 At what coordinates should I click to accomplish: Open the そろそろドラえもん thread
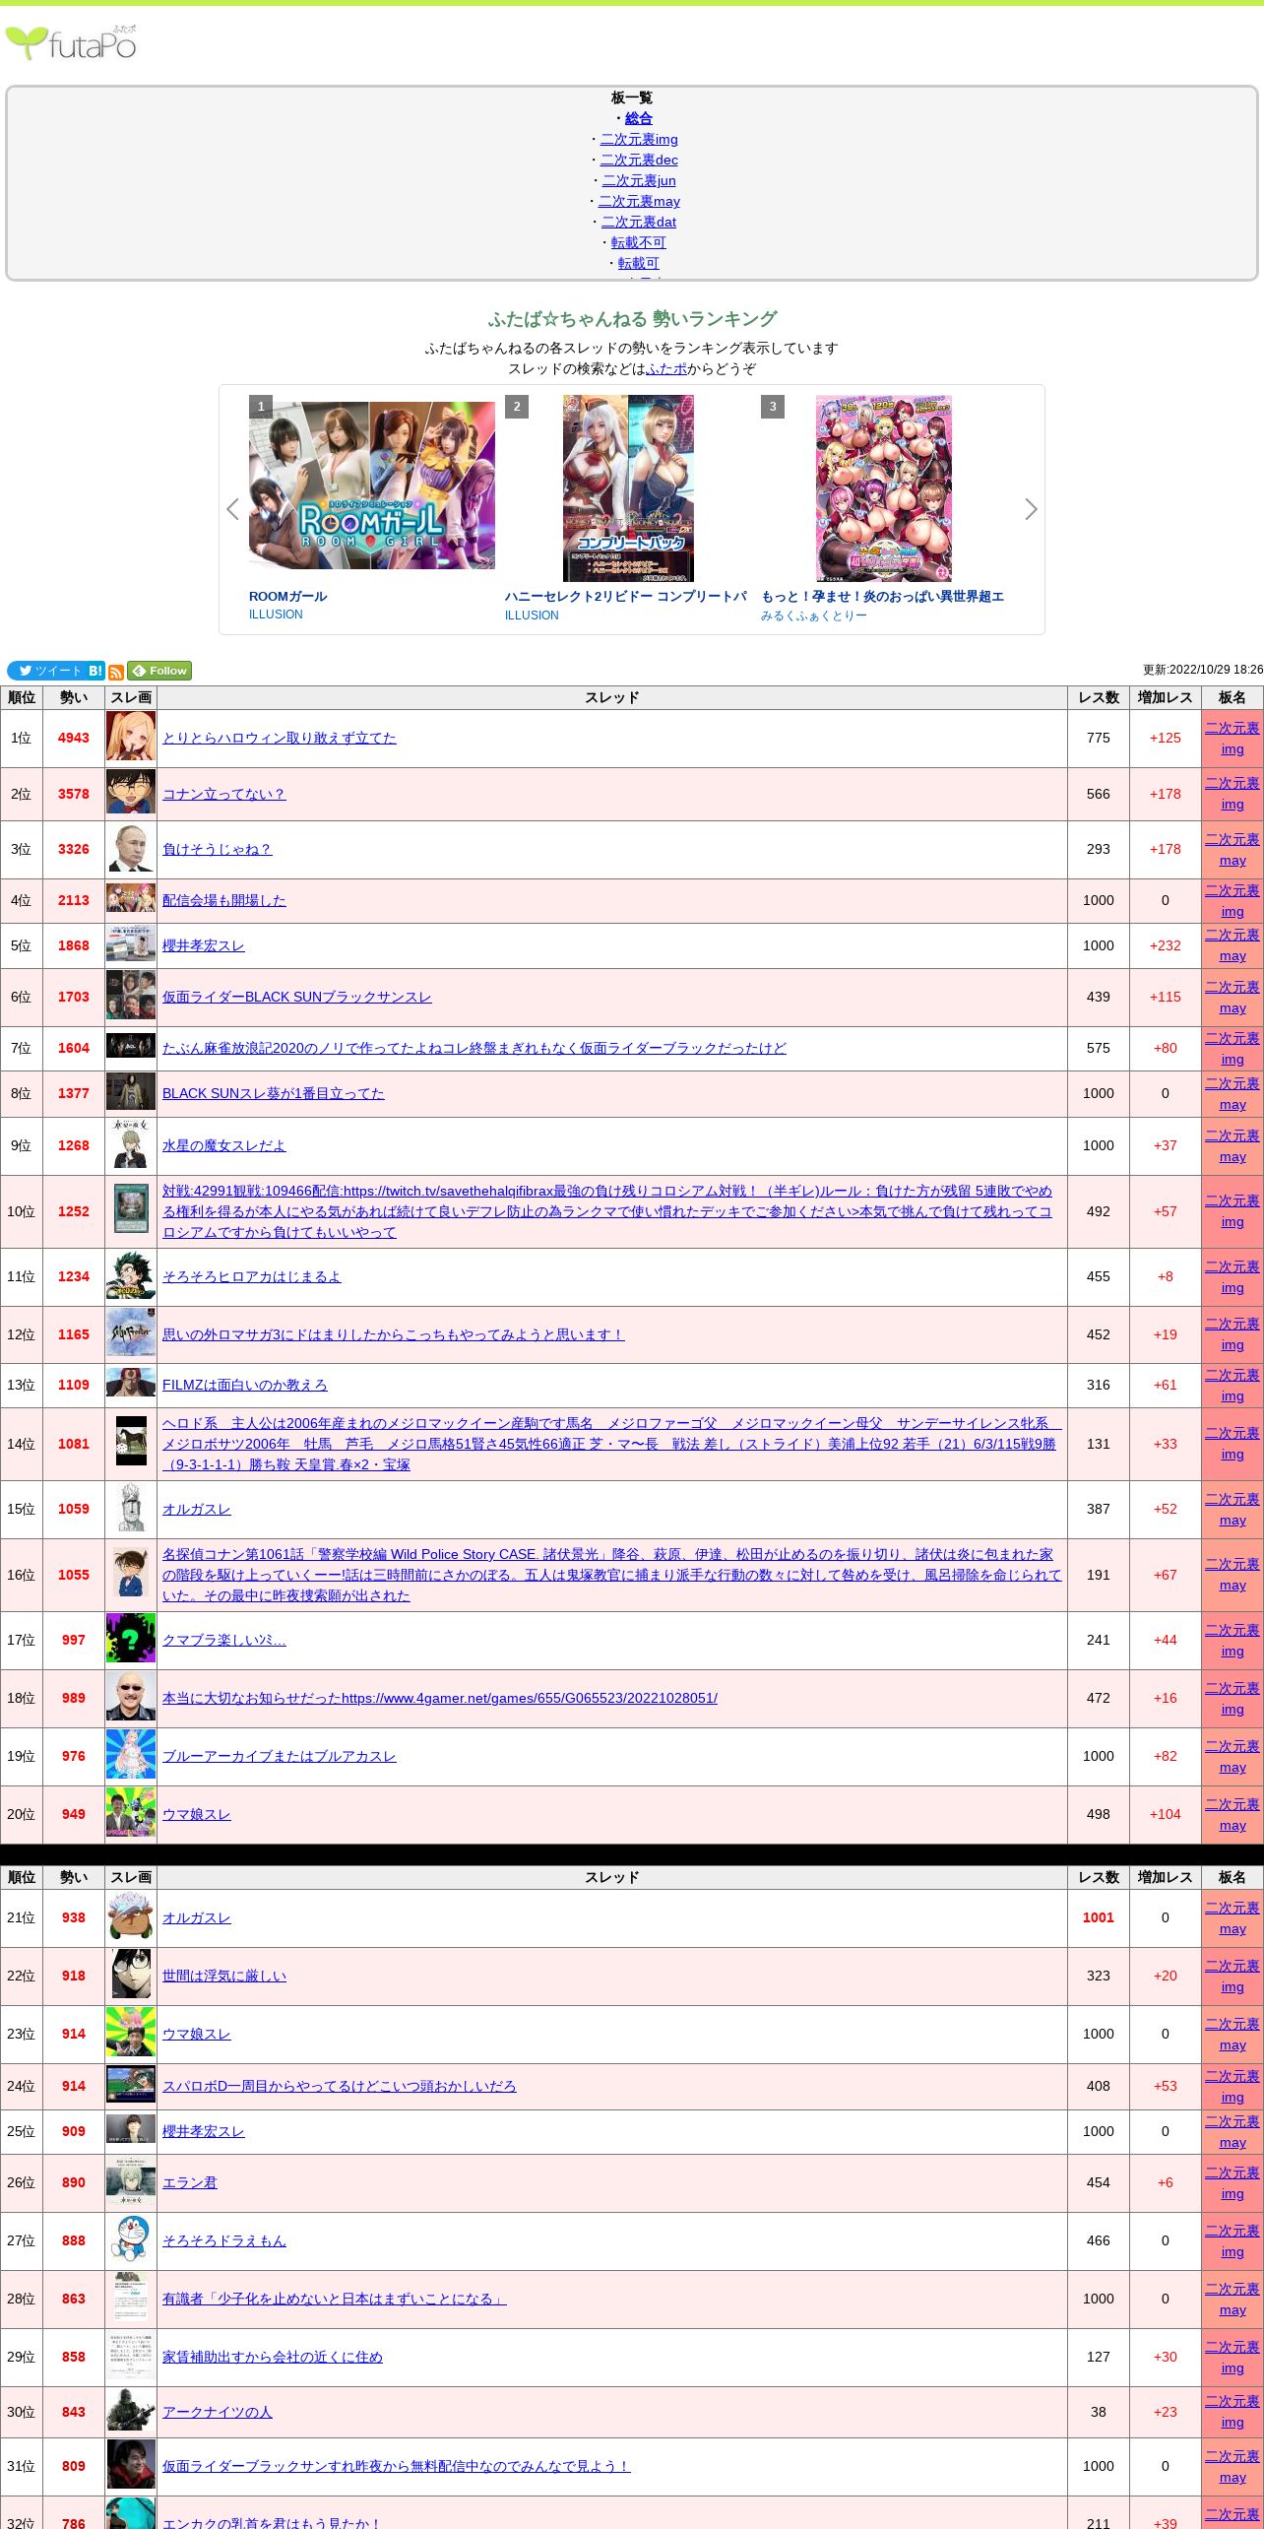point(224,2240)
